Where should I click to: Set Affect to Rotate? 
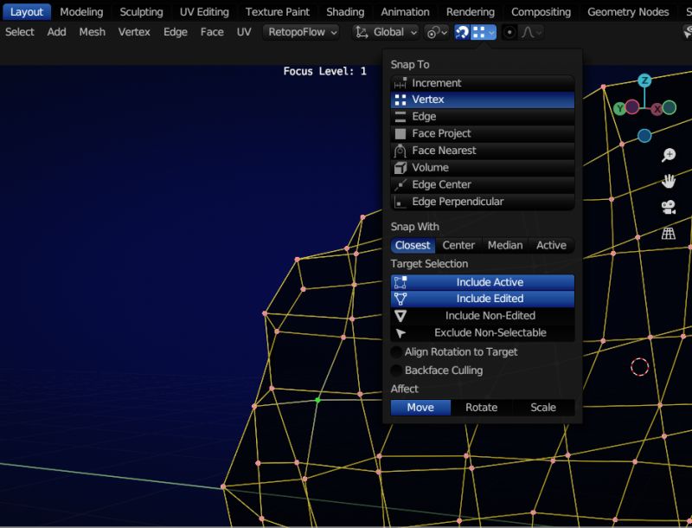(482, 407)
